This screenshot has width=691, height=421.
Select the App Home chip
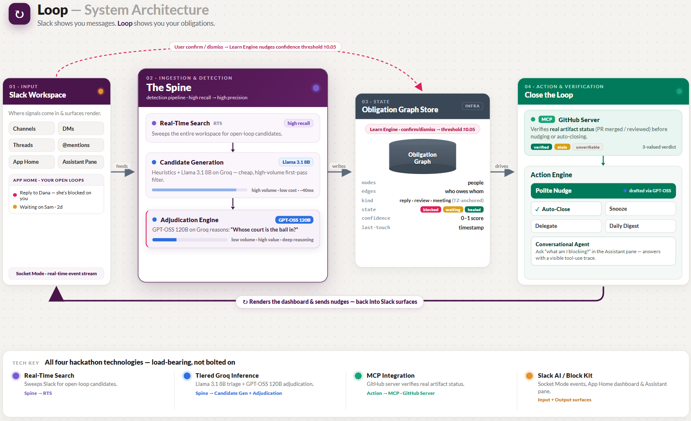[x=32, y=162]
